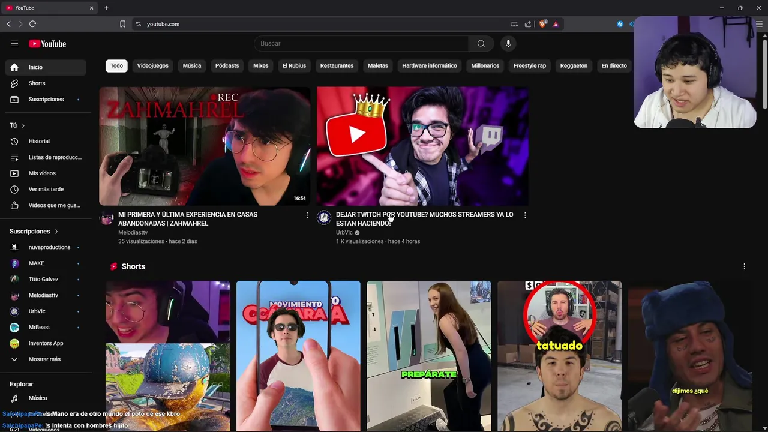The image size is (768, 432).
Task: Click the YouTube logo
Action: pos(47,44)
